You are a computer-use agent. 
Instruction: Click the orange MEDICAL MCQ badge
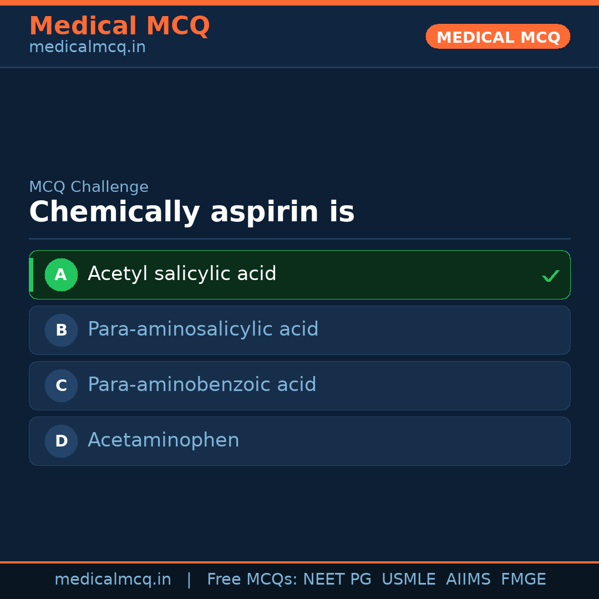[498, 37]
